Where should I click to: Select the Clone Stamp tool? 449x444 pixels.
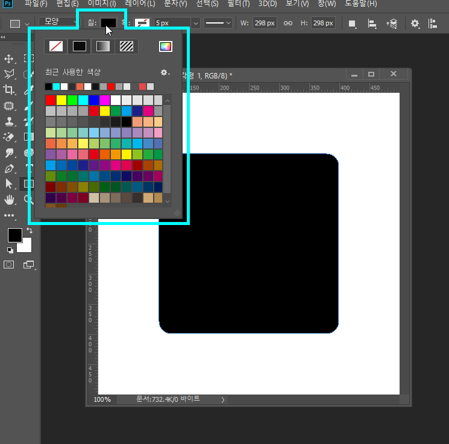pos(9,121)
